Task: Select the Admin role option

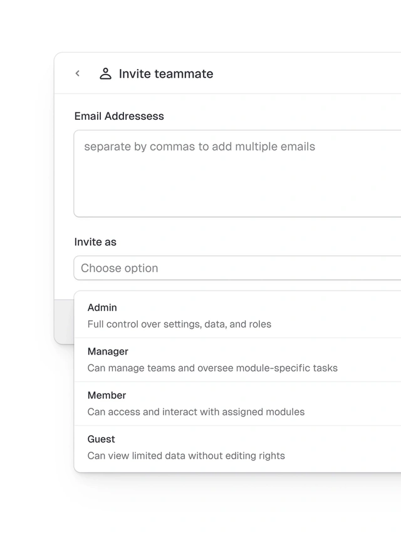Action: [237, 316]
